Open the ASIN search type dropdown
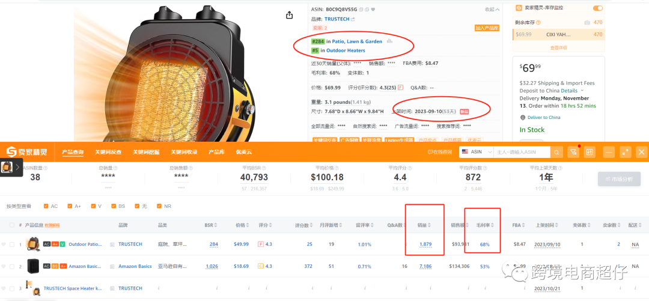The width and height of the screenshot is (649, 301). [477, 152]
